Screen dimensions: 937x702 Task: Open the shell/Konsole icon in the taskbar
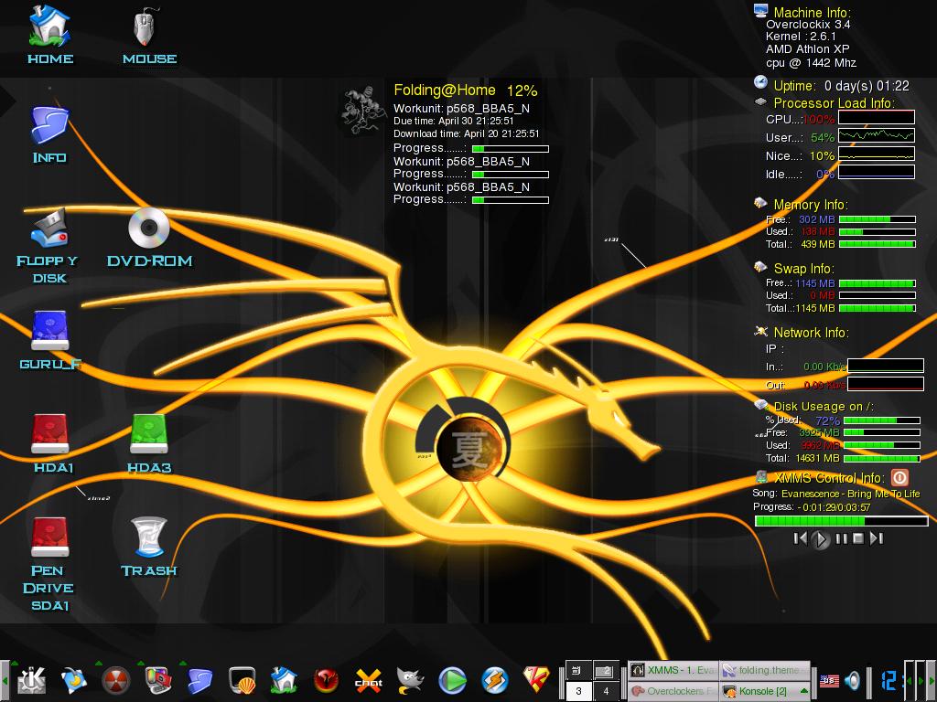click(240, 680)
